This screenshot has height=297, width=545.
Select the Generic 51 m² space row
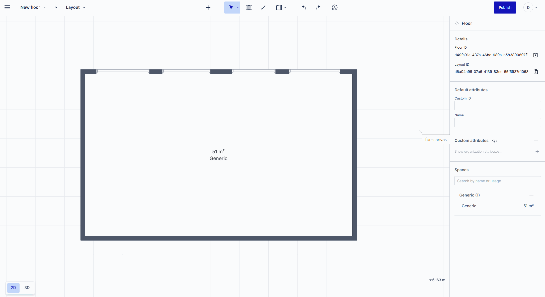point(498,206)
